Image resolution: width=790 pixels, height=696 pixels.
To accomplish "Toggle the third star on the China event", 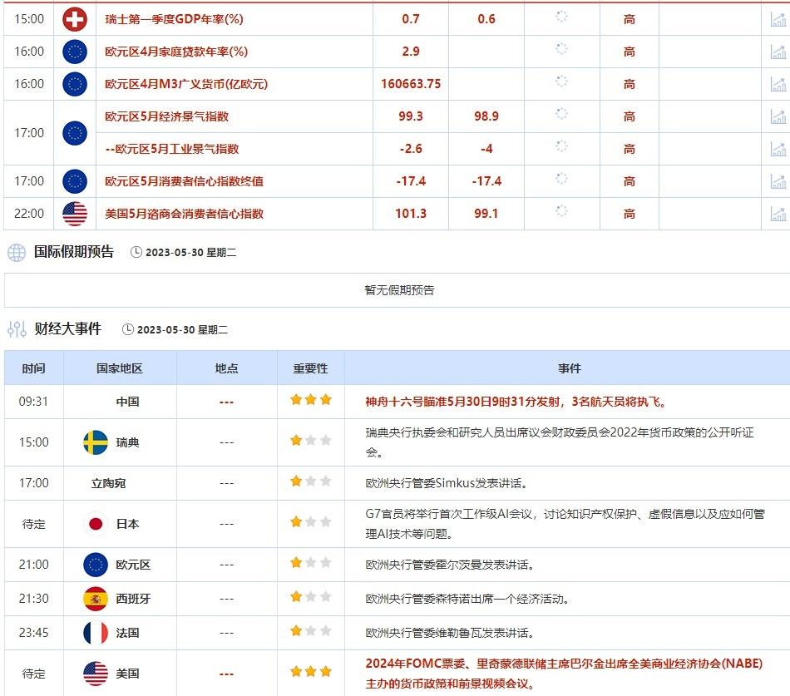I will (325, 401).
